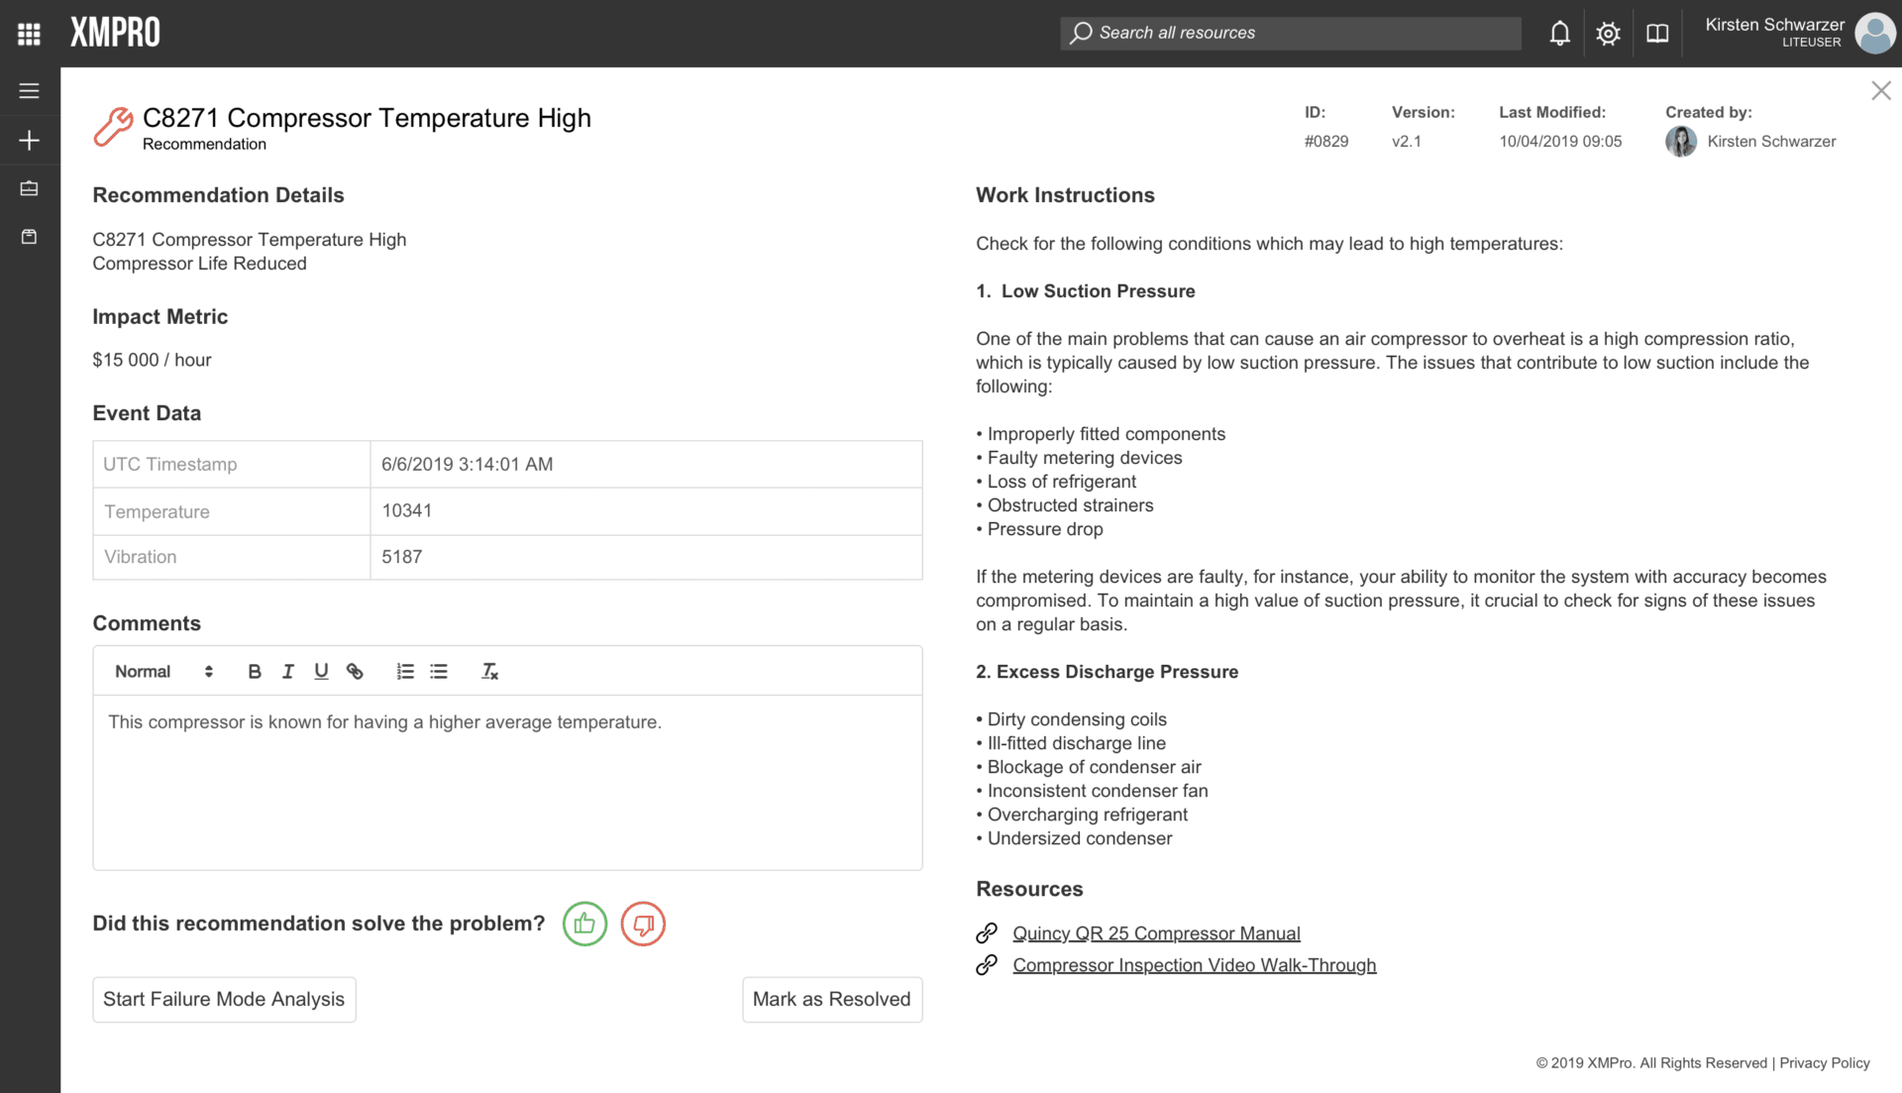Give thumbs up that recommendation solved problem
Viewport: 1902px width, 1093px height.
[584, 924]
